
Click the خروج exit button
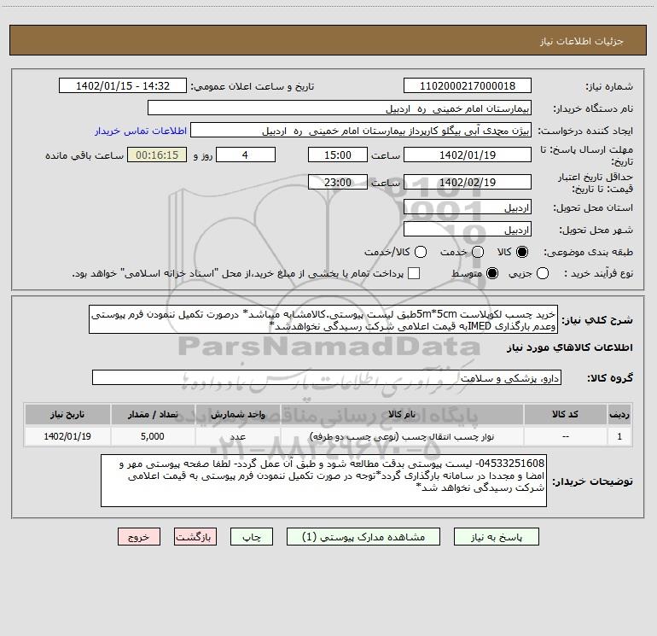pyautogui.click(x=139, y=537)
